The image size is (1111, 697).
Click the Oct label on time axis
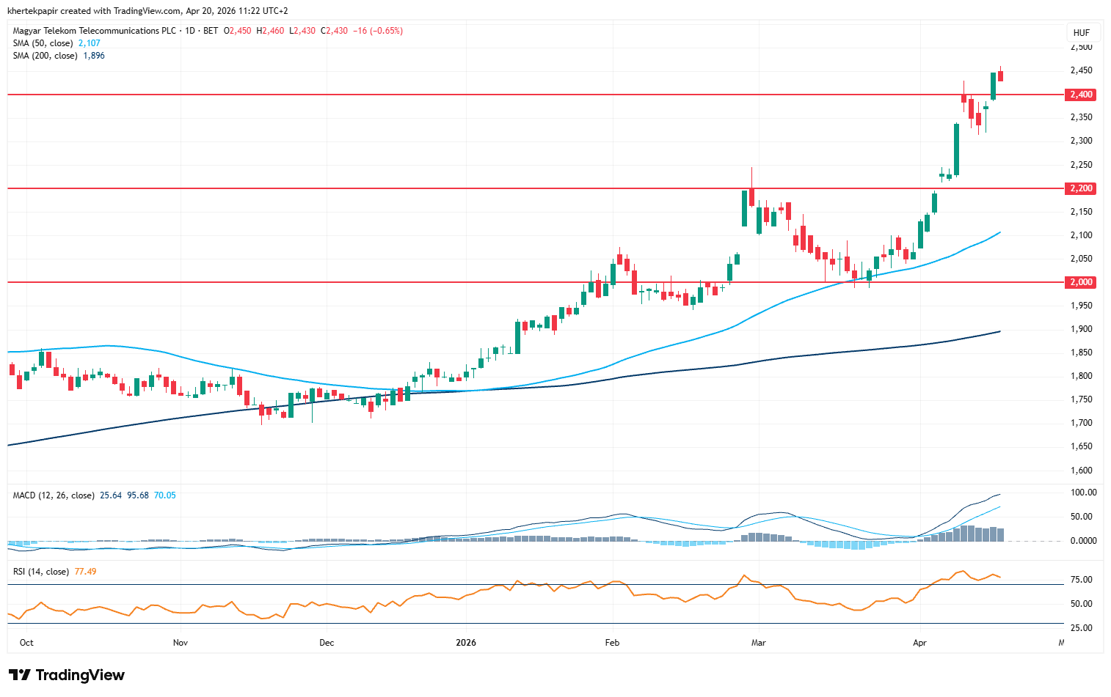pos(26,643)
